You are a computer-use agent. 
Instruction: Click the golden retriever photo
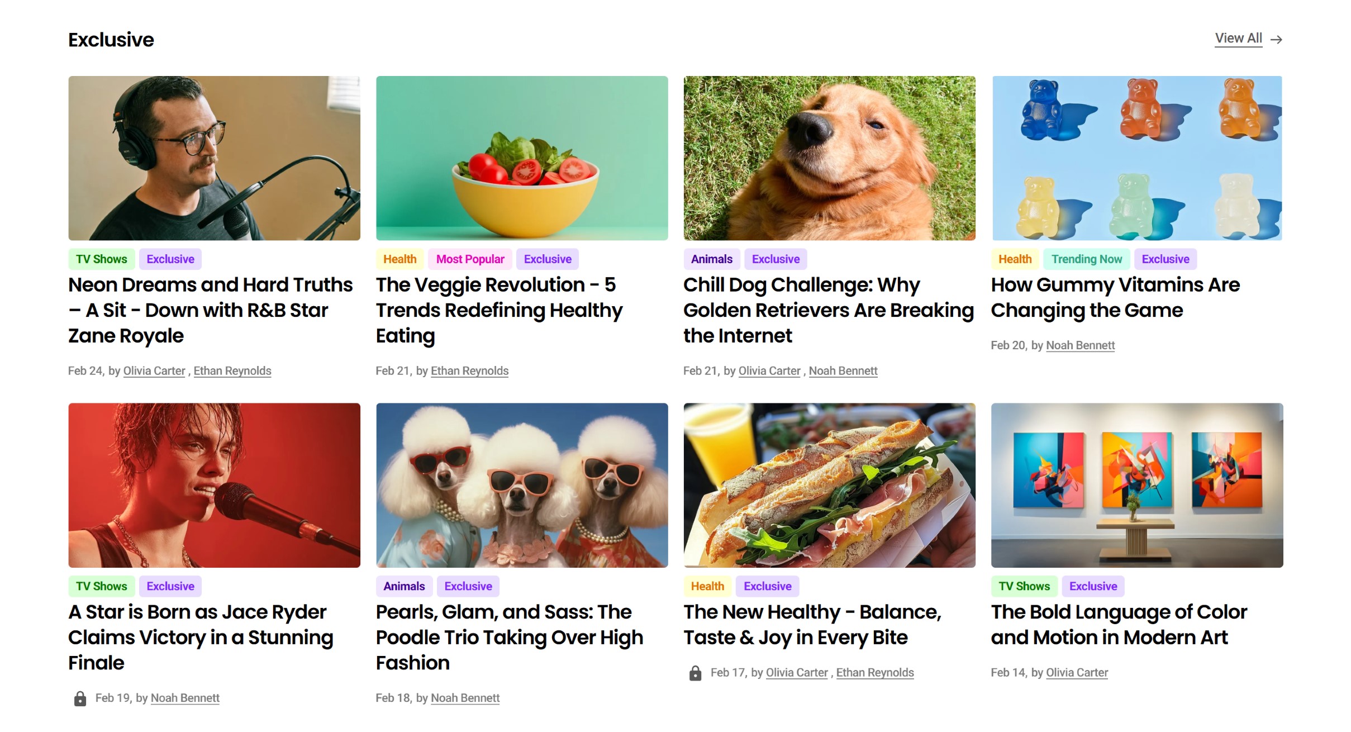coord(829,158)
